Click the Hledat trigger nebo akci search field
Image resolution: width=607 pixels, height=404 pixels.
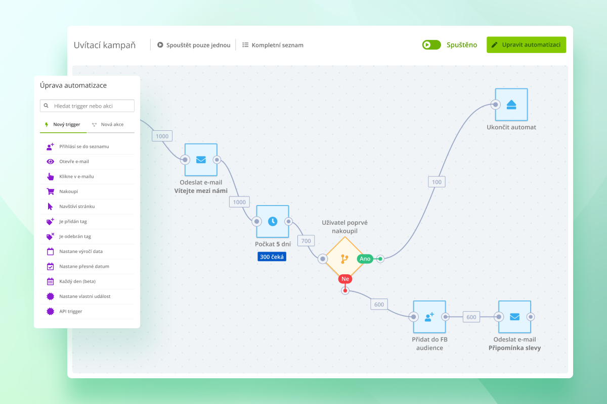(87, 106)
